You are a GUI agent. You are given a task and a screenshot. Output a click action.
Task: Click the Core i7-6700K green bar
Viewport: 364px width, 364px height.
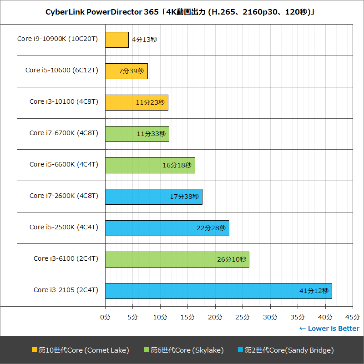(x=136, y=134)
